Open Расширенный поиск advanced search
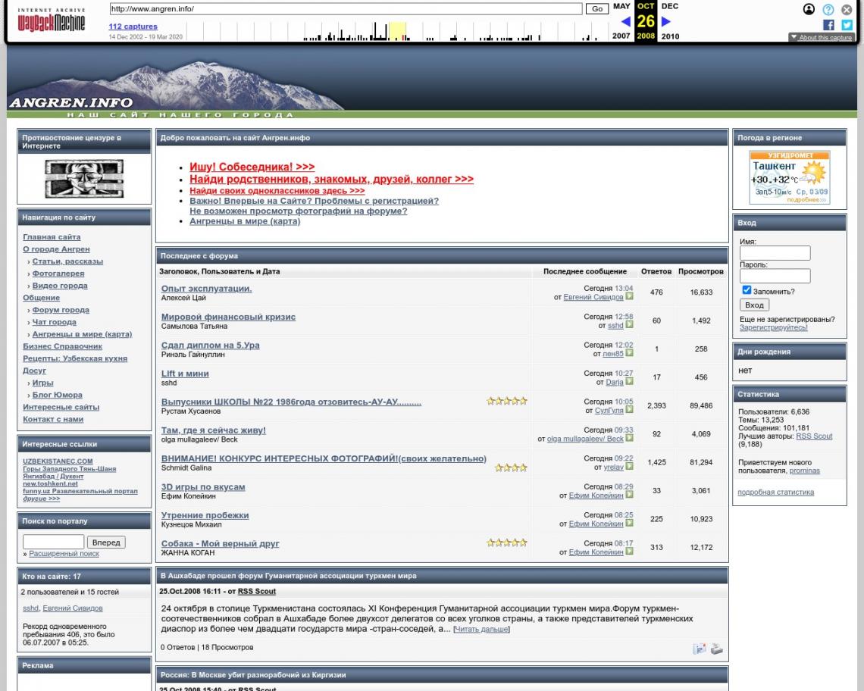Screen dimensions: 864x691 pyautogui.click(x=64, y=554)
